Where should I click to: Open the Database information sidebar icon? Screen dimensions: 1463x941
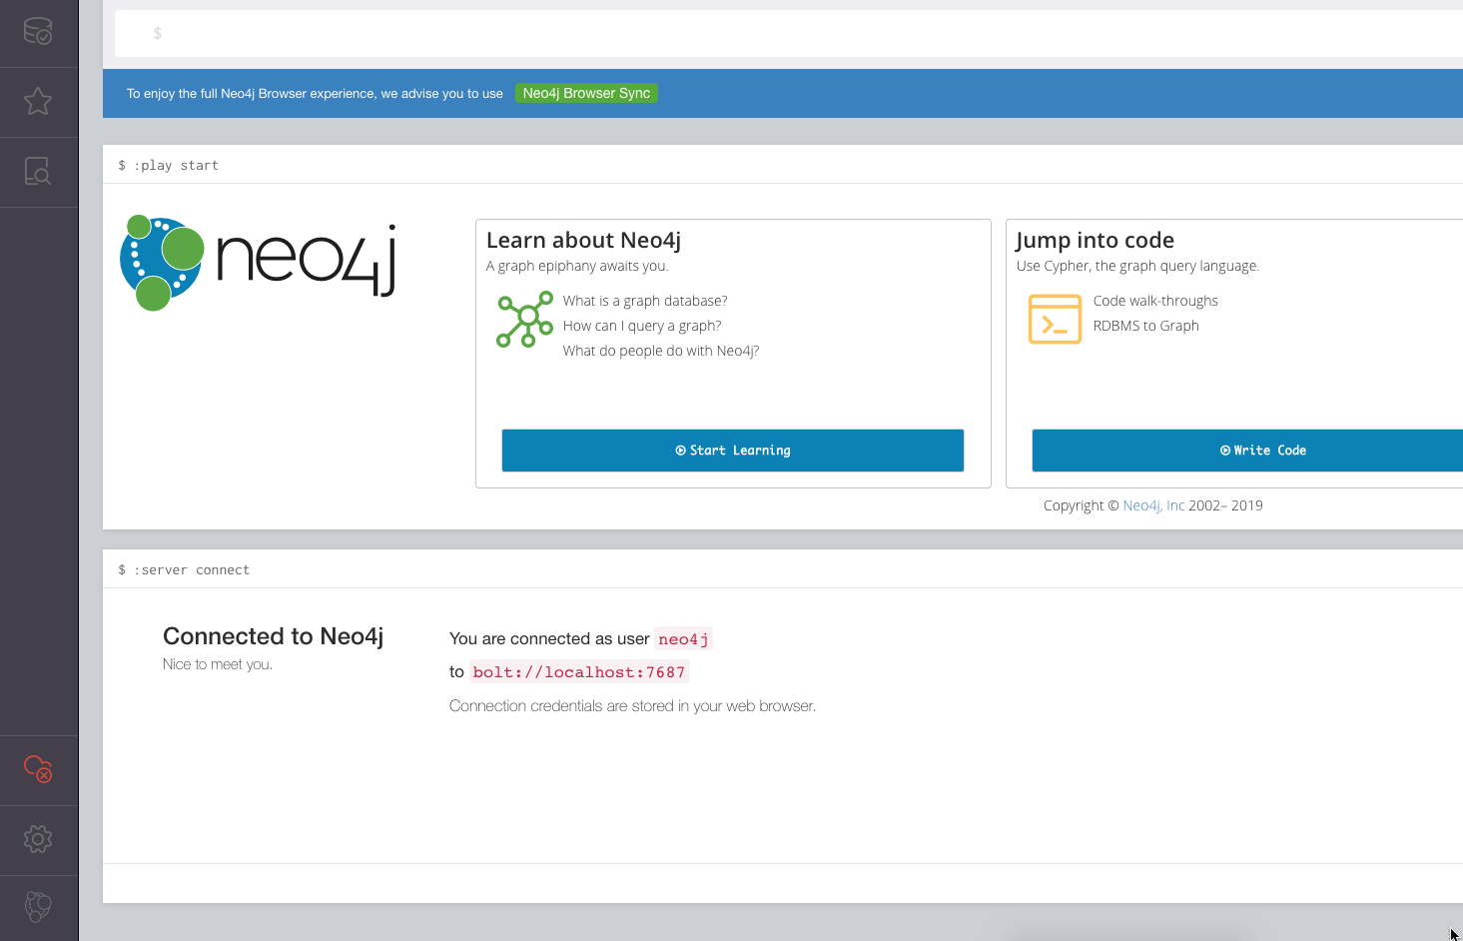[38, 32]
